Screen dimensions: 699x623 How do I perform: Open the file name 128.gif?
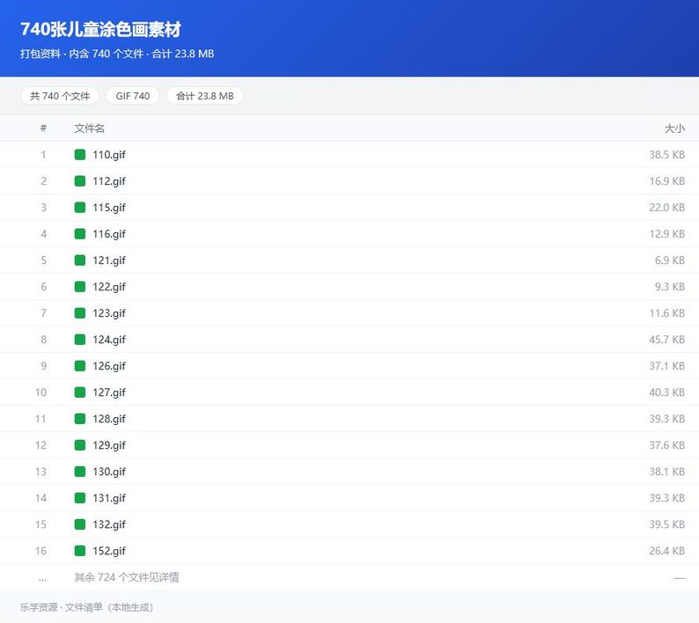point(109,419)
